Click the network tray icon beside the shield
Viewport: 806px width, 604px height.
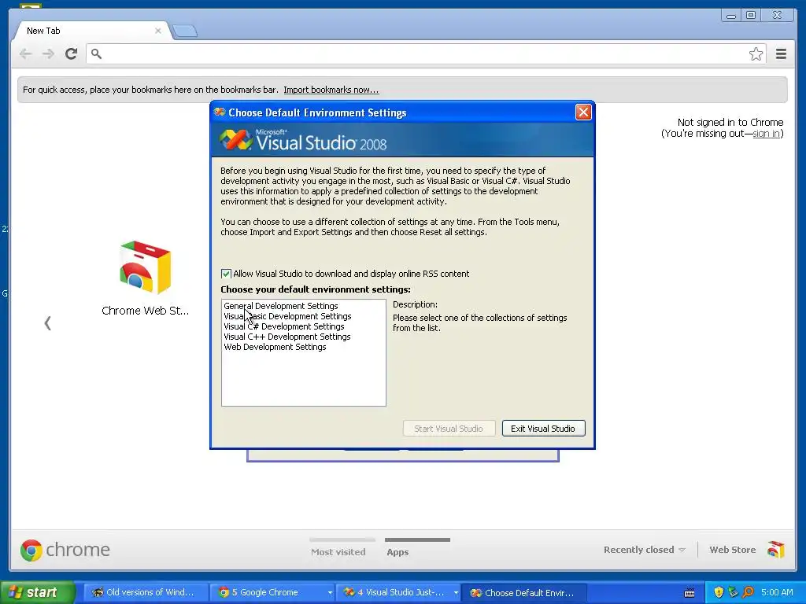(733, 592)
